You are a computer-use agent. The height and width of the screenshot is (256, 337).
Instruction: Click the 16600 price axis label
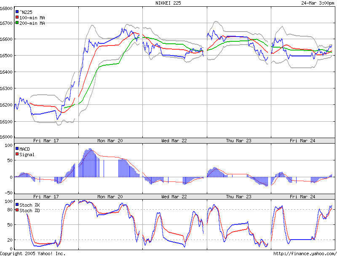coord(6,39)
